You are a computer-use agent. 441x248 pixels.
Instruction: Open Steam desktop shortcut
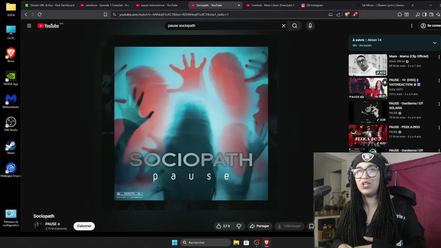(x=11, y=147)
